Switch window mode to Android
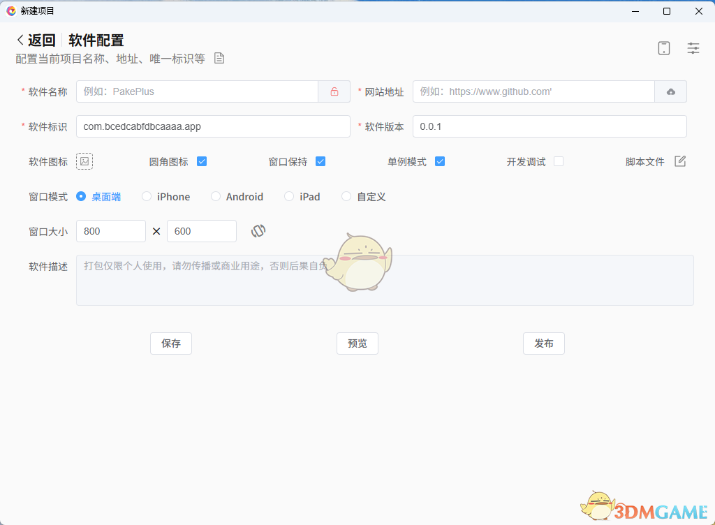Viewport: 715px width, 525px height. [216, 196]
